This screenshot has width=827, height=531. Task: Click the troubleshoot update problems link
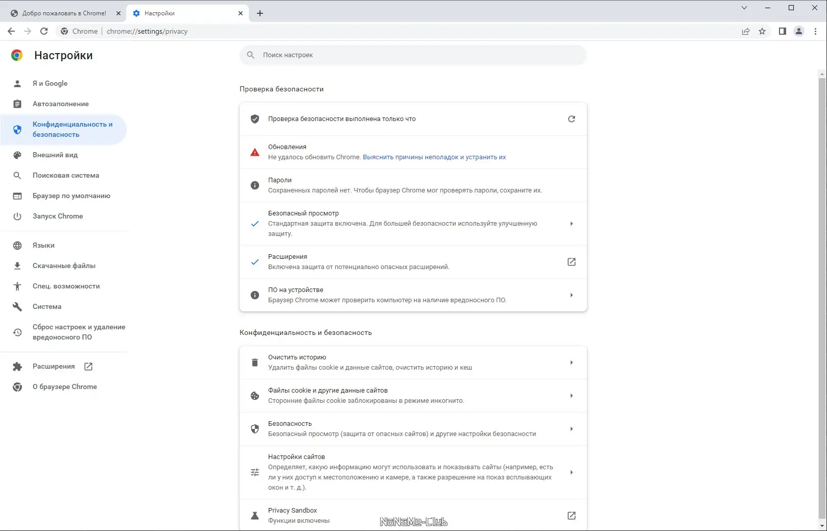point(434,157)
